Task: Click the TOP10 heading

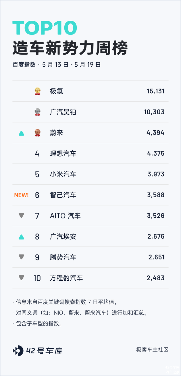Action: (x=45, y=28)
